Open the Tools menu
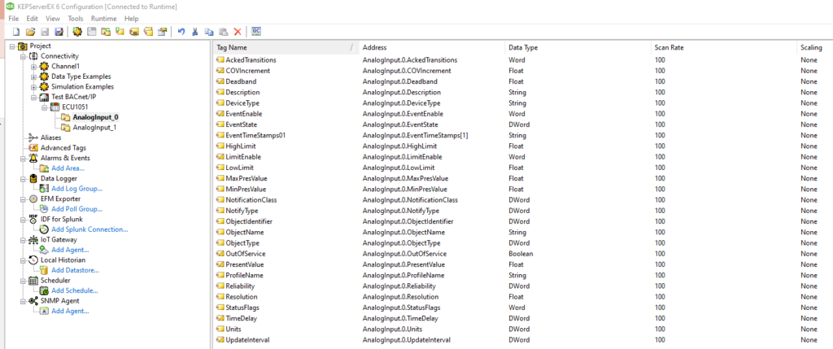Screen dimensions: 833x349 76,19
